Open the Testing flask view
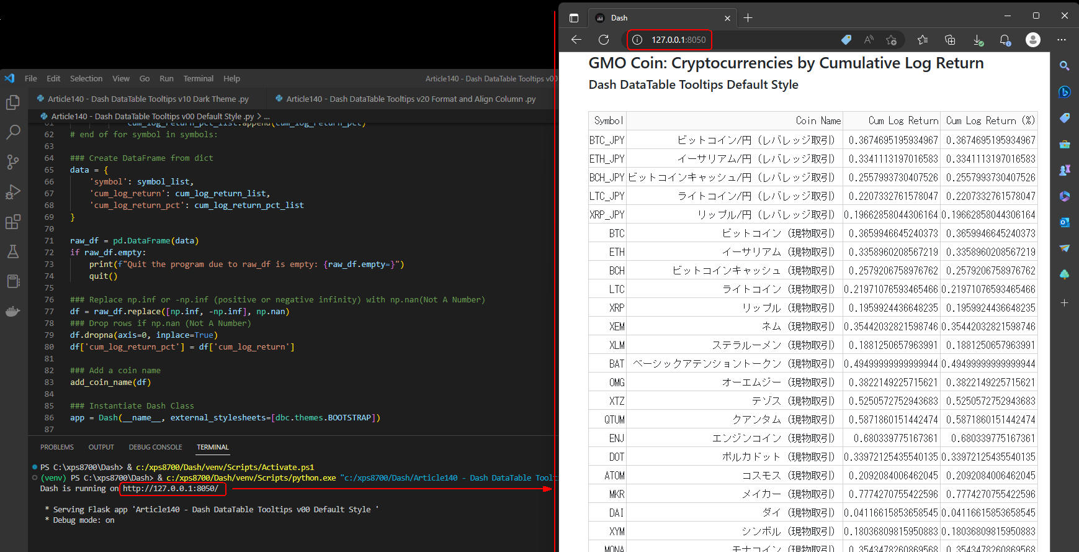The width and height of the screenshot is (1079, 552). (x=13, y=251)
